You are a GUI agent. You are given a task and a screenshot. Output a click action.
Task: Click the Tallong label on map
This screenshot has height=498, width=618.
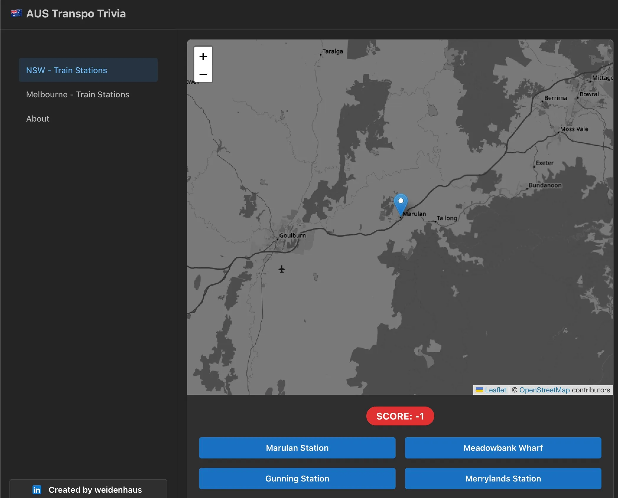tap(447, 218)
